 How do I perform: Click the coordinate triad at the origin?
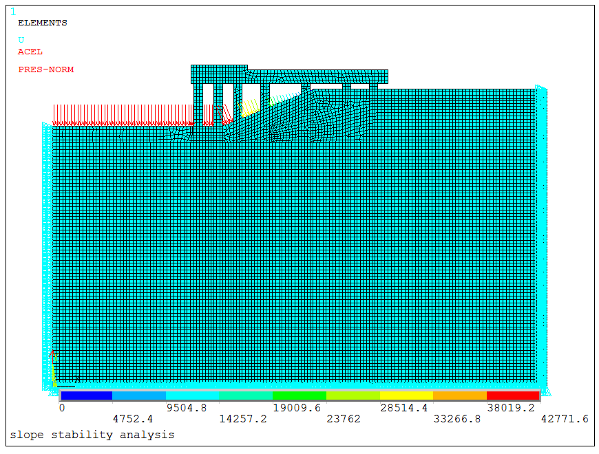[54, 383]
